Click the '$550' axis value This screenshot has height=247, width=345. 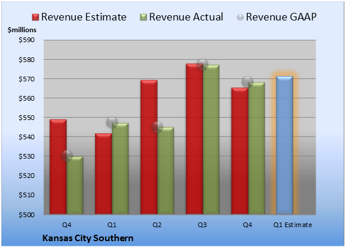[x=26, y=118]
